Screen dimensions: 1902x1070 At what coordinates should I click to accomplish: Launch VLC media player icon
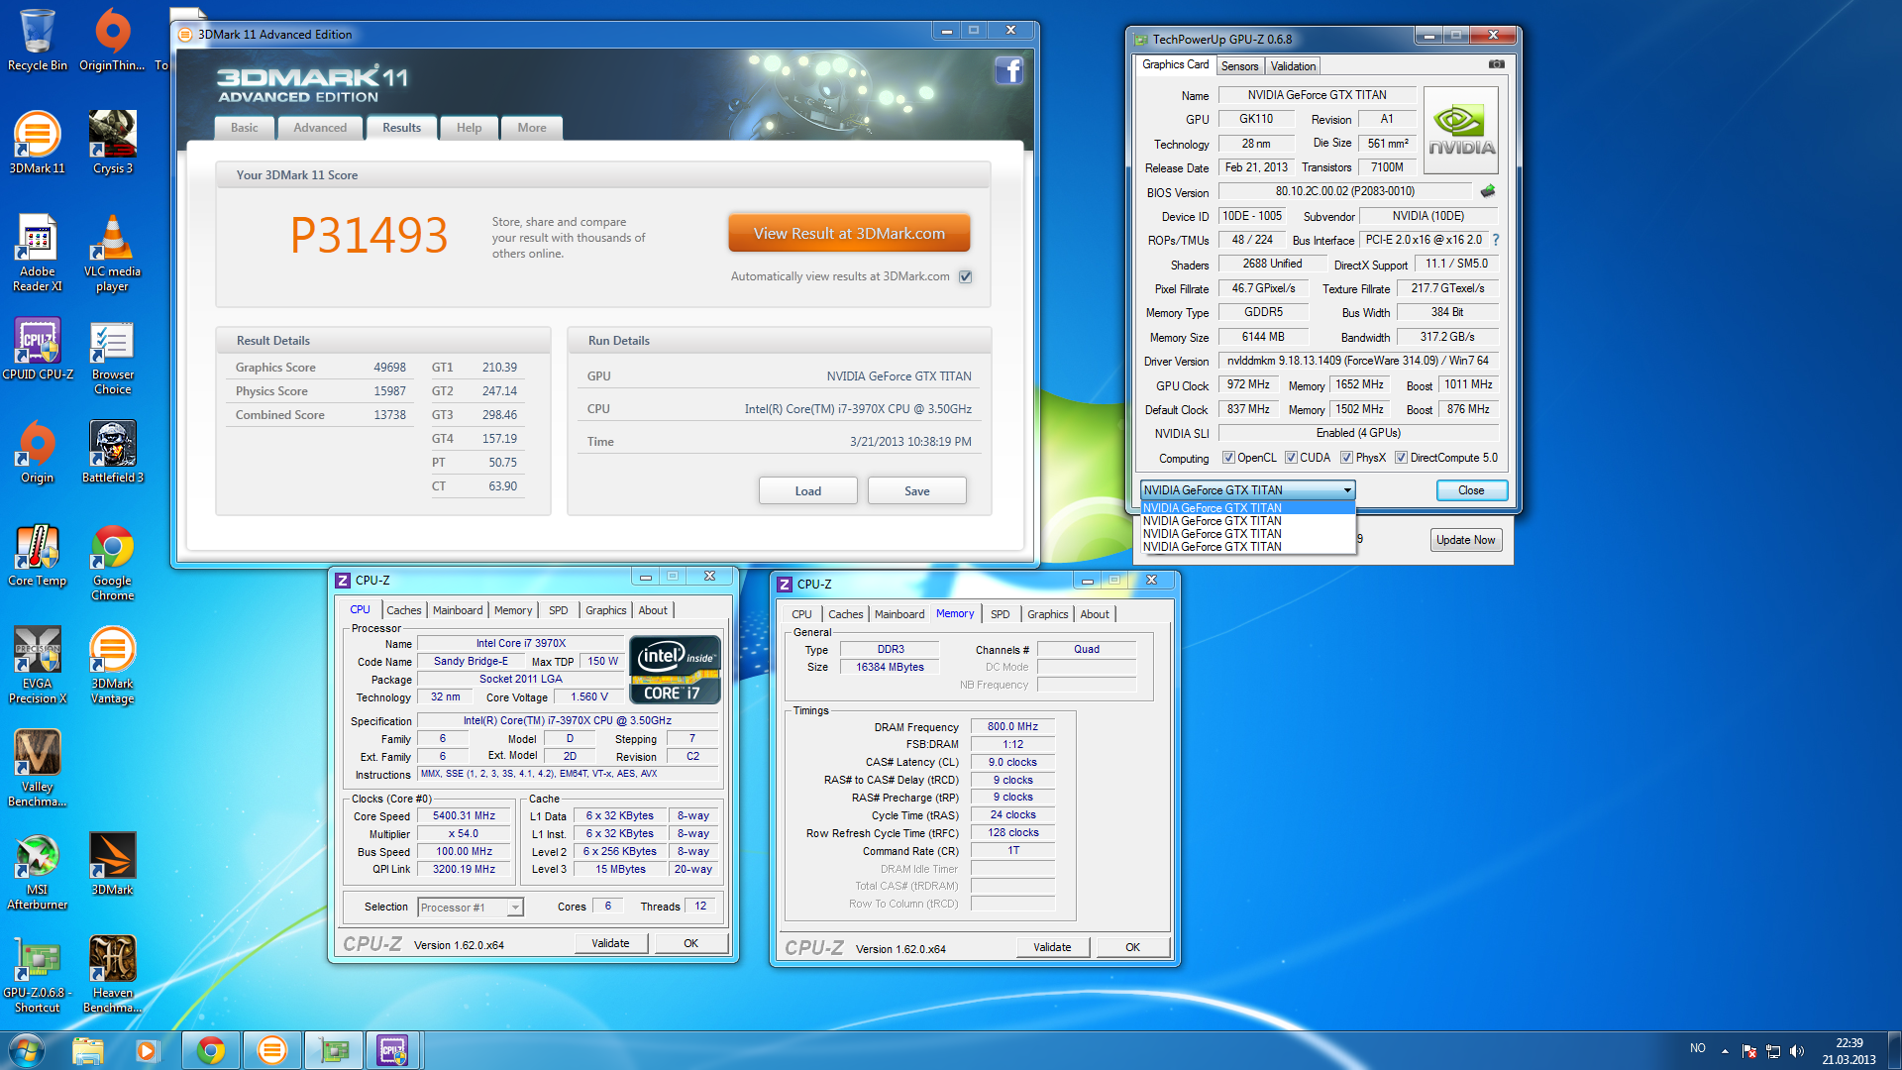(x=112, y=254)
